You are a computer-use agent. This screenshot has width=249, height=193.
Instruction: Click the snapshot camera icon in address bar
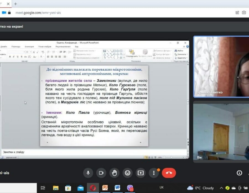click(244, 12)
